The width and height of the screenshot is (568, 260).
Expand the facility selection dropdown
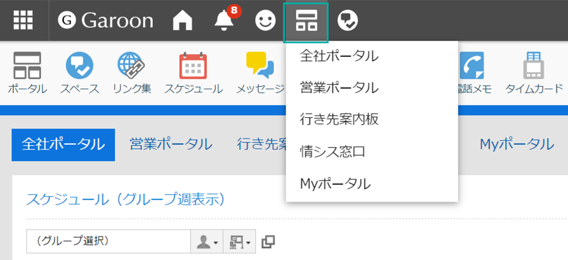[x=239, y=241]
